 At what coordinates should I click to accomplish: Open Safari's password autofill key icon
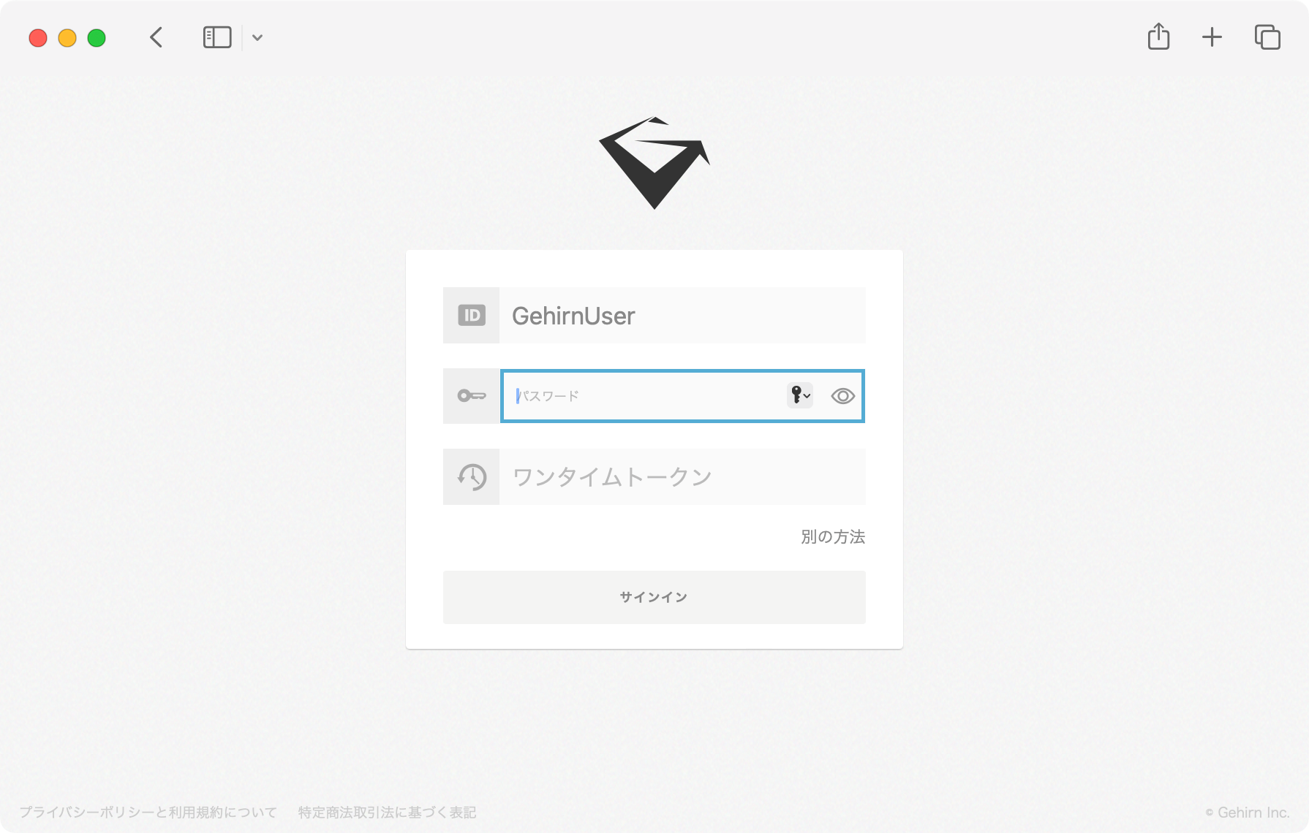coord(796,396)
